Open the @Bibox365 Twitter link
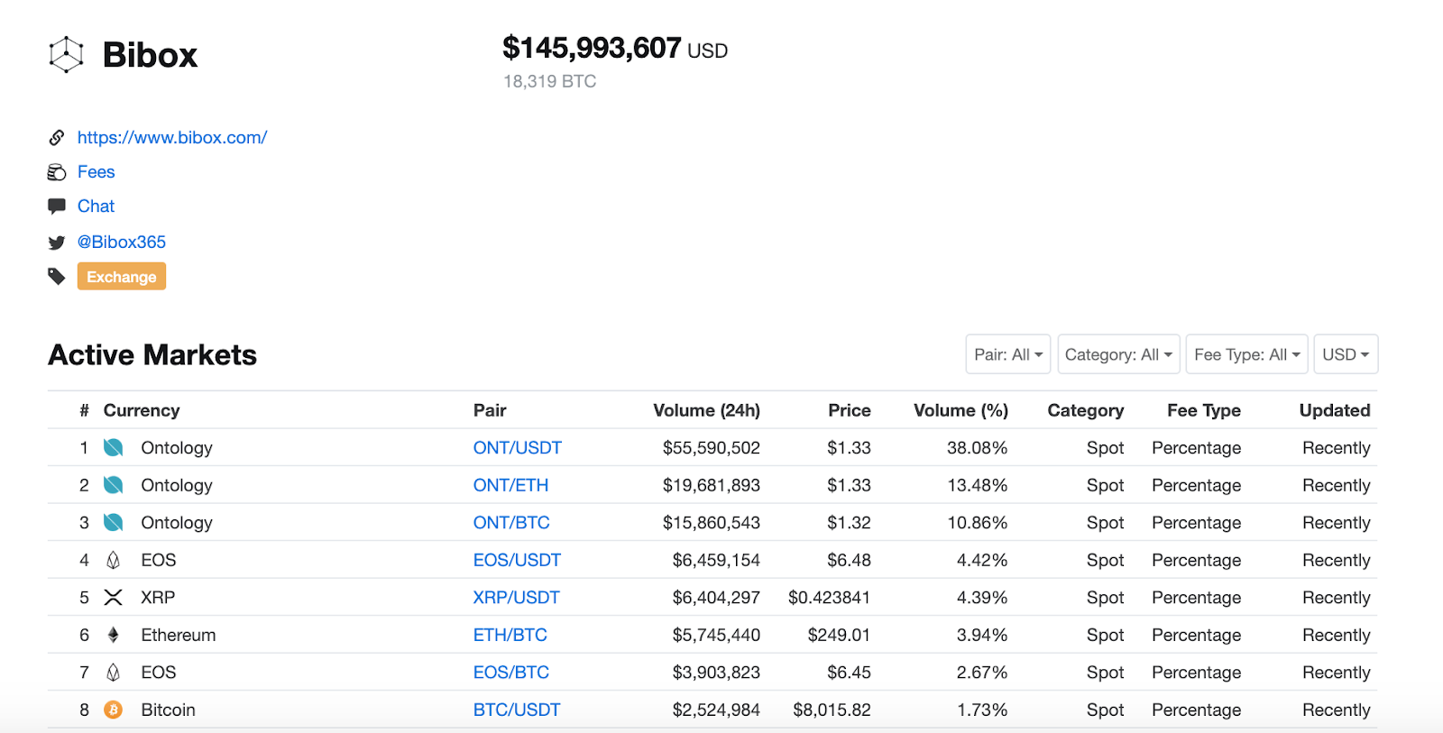Screen dimensions: 1443x733 pos(122,242)
